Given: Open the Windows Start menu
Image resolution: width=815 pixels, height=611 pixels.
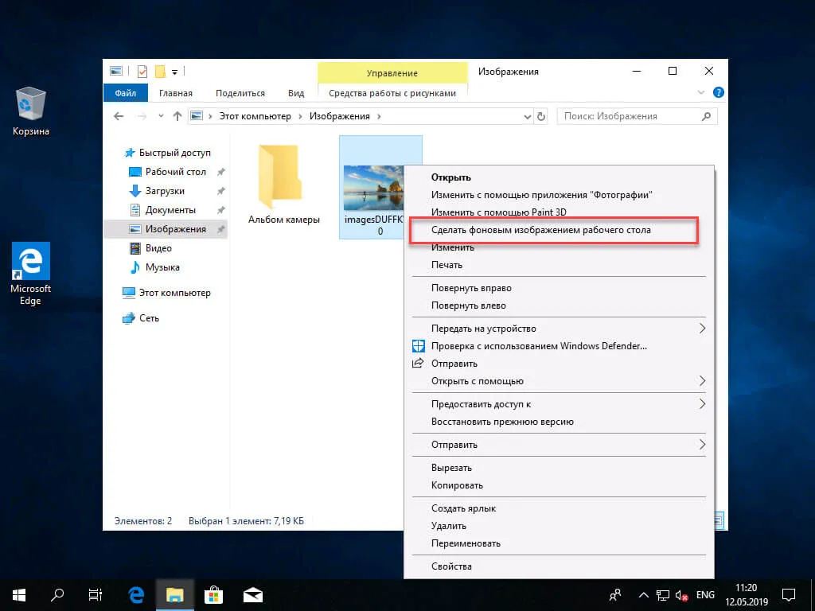Looking at the screenshot, I should tap(19, 595).
